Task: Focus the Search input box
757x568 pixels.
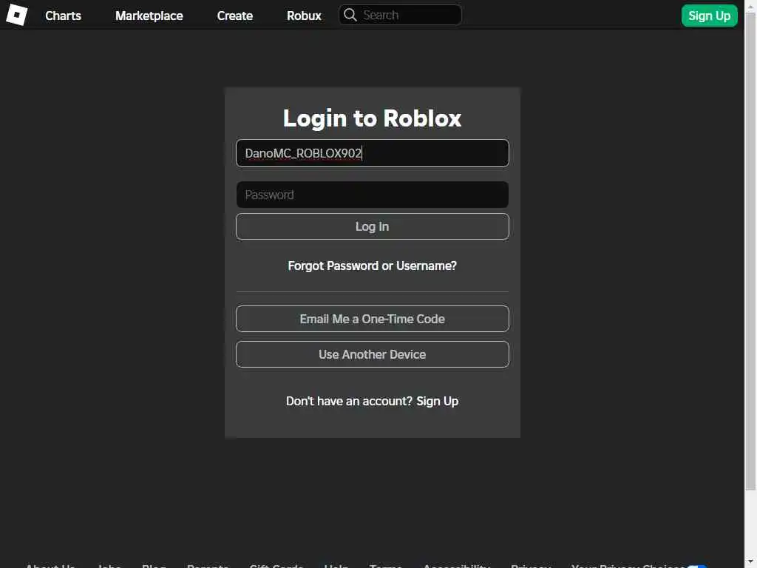Action: tap(400, 15)
